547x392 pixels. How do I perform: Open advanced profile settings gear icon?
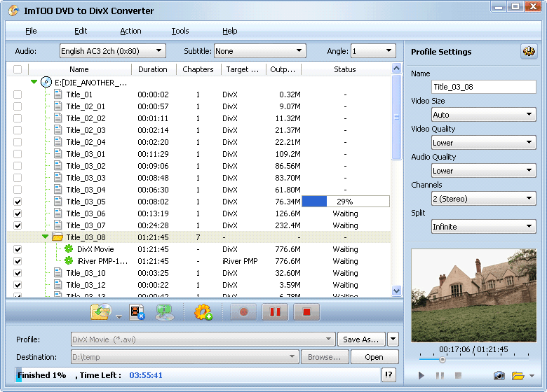529,52
